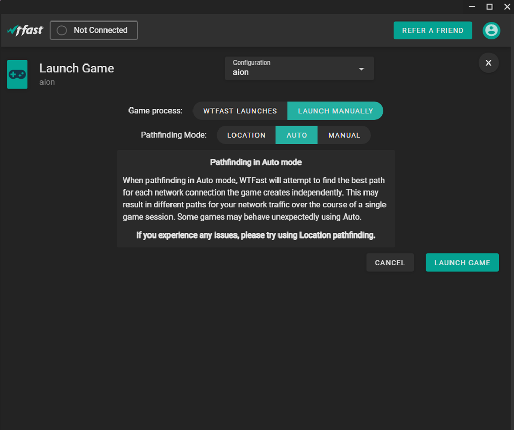514x430 pixels.
Task: Switch pathfinding mode to Manual
Action: pos(344,135)
